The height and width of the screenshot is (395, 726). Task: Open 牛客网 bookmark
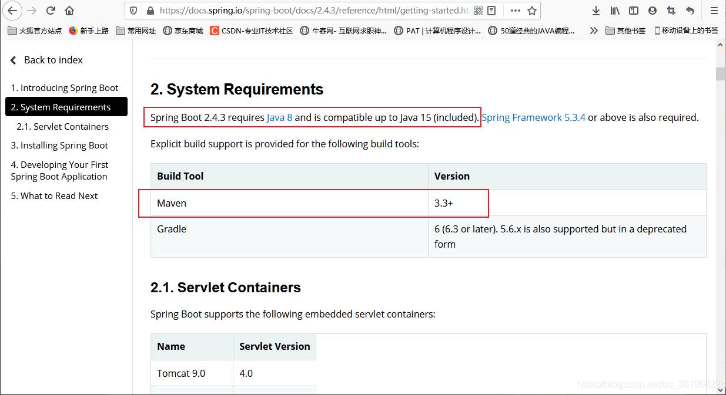tap(343, 31)
